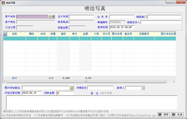Click the 单价 column header

click(x=75, y=34)
